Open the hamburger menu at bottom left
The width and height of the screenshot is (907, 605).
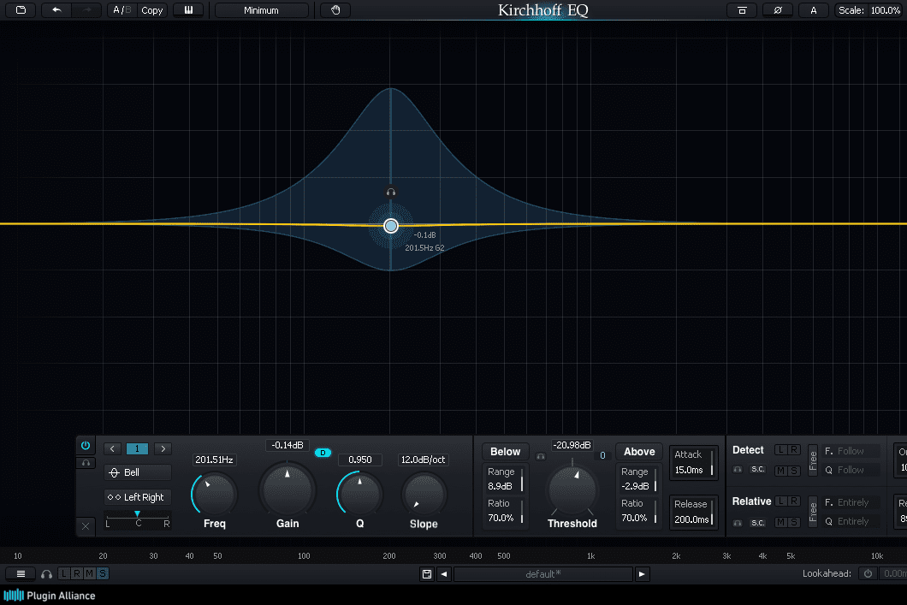coord(21,574)
